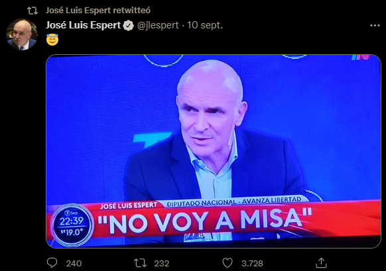View the 240 replies count
Image resolution: width=386 pixels, height=271 pixels.
[74, 263]
